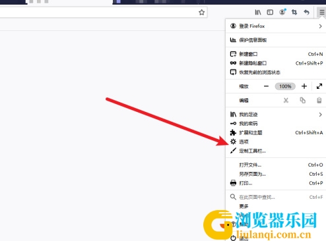This screenshot has width=326, height=241.
Task: Select 定制工具栏 customize toolbar item
Action: pos(276,151)
